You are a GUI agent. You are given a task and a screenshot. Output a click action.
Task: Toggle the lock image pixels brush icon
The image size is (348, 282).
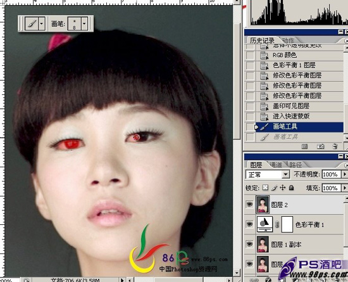coord(274,188)
